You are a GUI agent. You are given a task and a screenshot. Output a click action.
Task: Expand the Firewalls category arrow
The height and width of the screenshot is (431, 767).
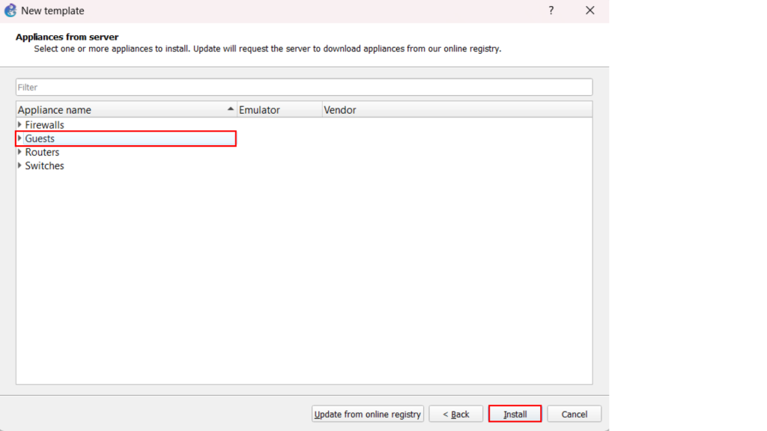click(19, 125)
